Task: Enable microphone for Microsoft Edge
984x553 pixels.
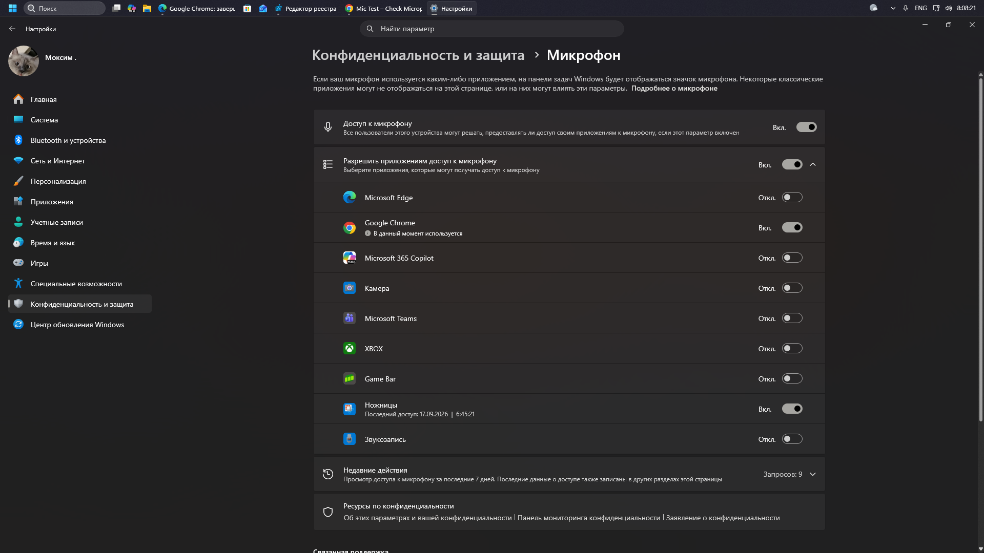Action: click(792, 198)
